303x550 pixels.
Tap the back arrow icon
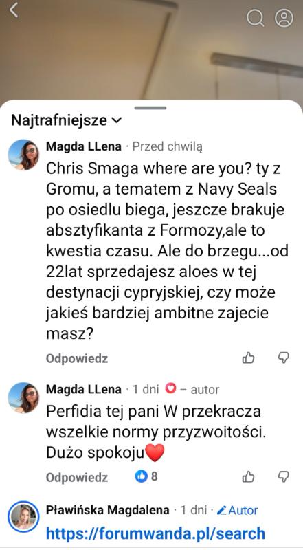tap(14, 10)
